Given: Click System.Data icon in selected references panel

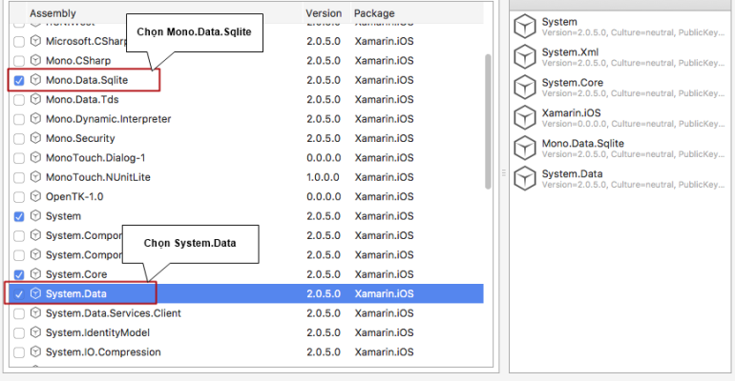Looking at the screenshot, I should [x=525, y=178].
